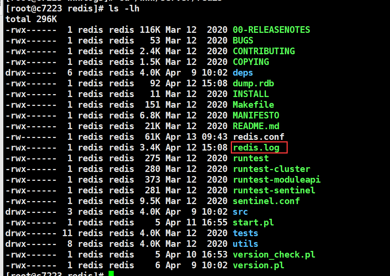Select the COPYING file name
Viewport: 390px width, 276px height.
point(251,62)
